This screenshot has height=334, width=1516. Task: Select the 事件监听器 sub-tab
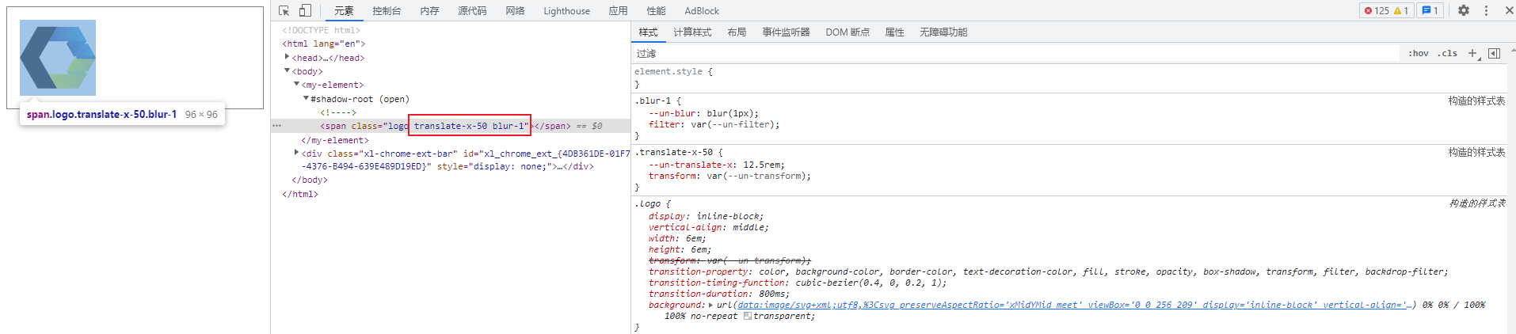point(786,32)
